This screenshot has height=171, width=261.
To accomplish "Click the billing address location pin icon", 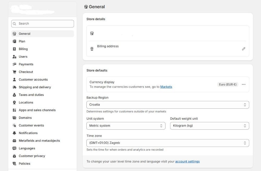I will pos(92,49).
